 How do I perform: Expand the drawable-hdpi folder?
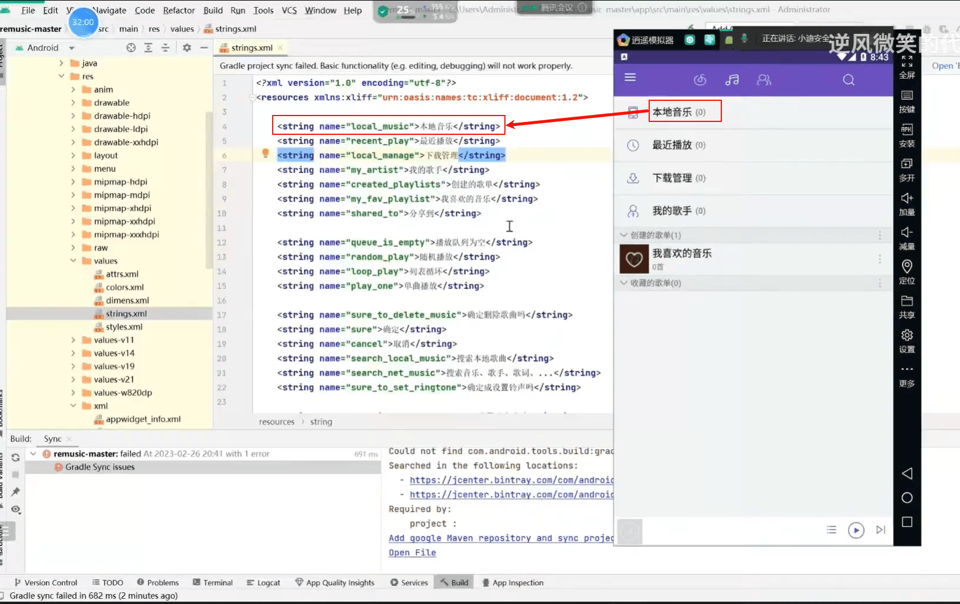point(73,116)
